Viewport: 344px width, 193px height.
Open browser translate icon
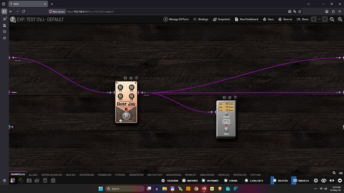[x=295, y=11]
